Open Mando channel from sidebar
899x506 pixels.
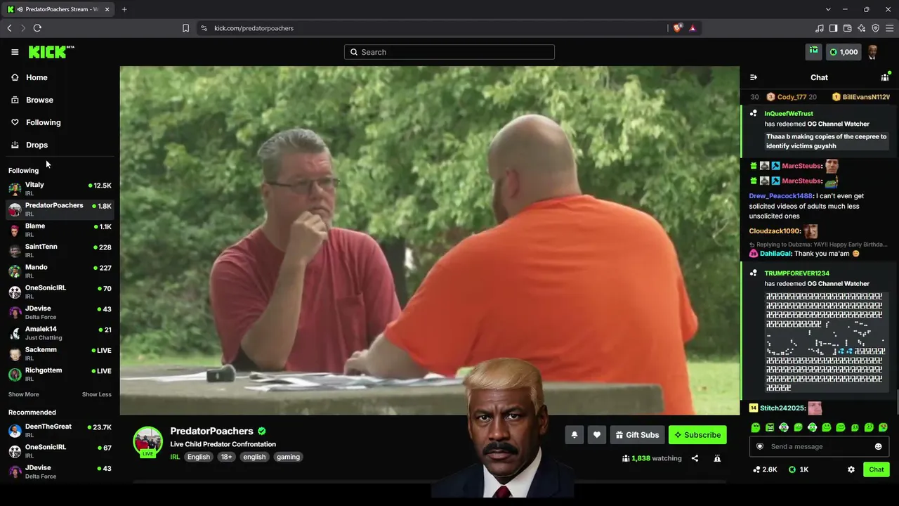(x=60, y=271)
